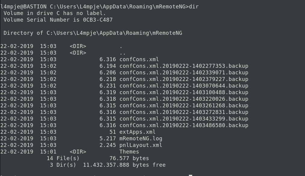
Task: Click the Themes directory name
Action: pos(129,152)
